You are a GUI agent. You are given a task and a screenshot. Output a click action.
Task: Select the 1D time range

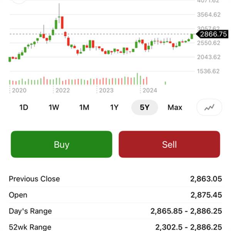pyautogui.click(x=24, y=107)
